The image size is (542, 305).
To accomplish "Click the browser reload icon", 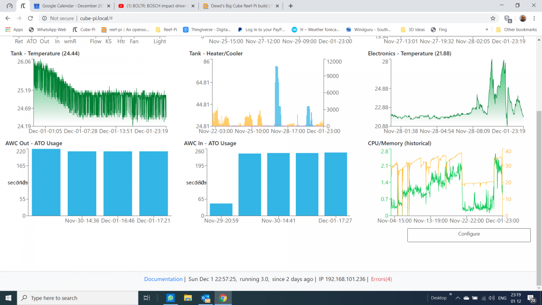I will [30, 18].
